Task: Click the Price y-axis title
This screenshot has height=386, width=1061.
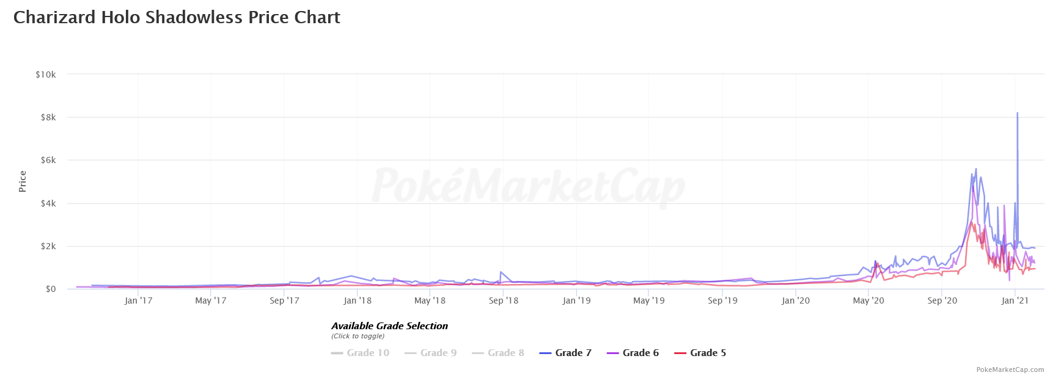Action: pyautogui.click(x=23, y=181)
